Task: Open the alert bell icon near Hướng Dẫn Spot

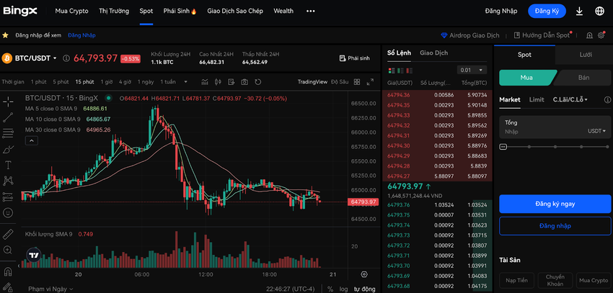Action: pos(589,35)
